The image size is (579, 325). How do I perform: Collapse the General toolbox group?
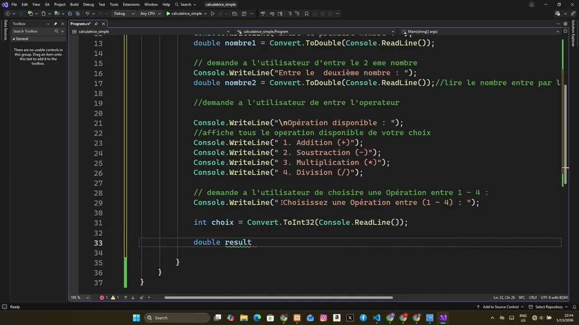click(x=14, y=39)
